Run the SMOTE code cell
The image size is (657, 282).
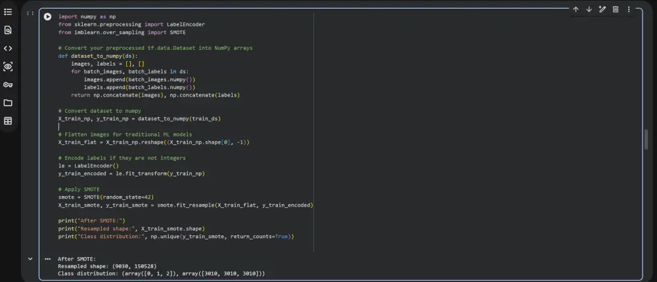pyautogui.click(x=48, y=17)
